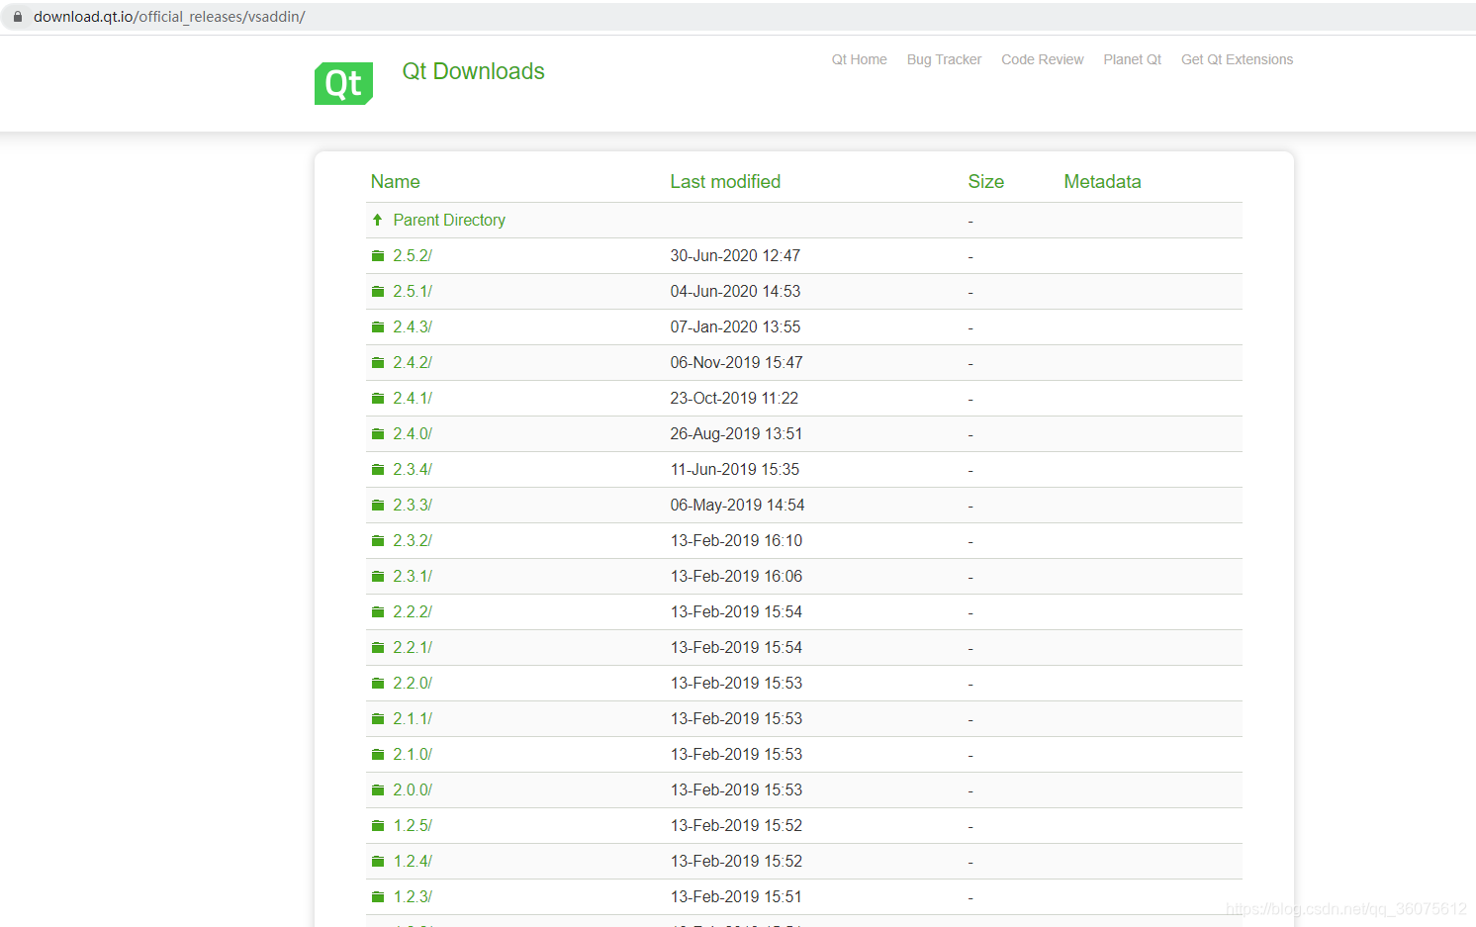The image size is (1476, 927).
Task: Open the Qt Home menu link
Action: pos(859,59)
